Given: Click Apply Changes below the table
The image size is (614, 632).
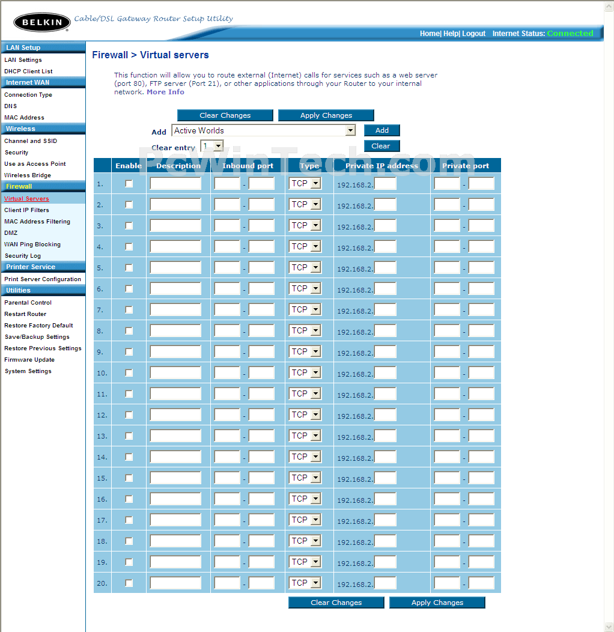Looking at the screenshot, I should 437,603.
